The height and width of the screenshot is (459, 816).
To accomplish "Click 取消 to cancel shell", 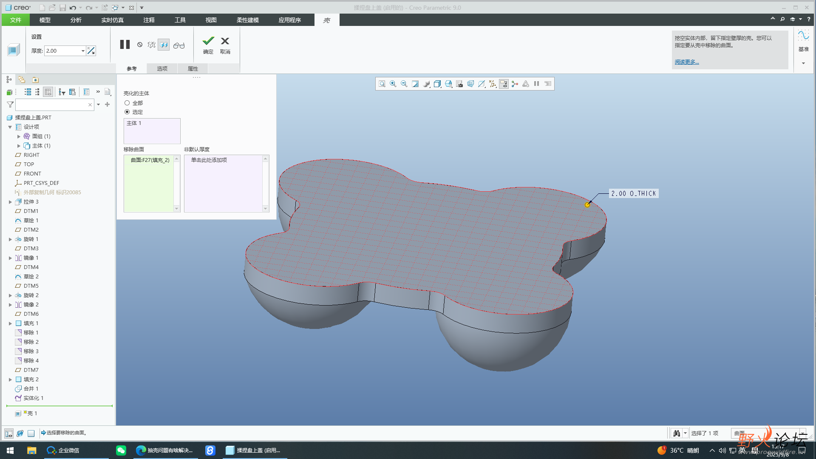I will pyautogui.click(x=225, y=45).
